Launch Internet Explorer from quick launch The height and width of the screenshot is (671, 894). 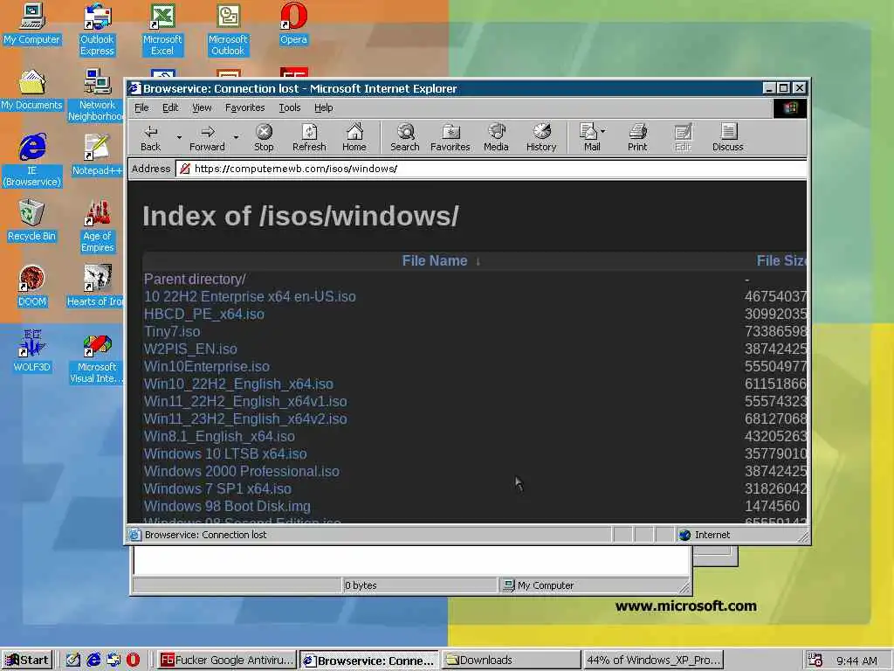93,661
